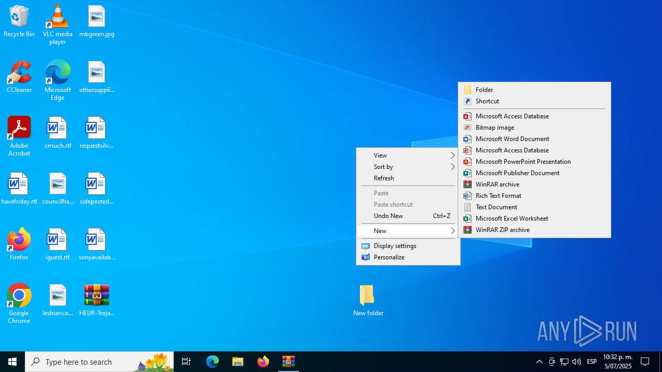Create a new Microsoft Word Document
662x372 pixels.
(x=534, y=139)
